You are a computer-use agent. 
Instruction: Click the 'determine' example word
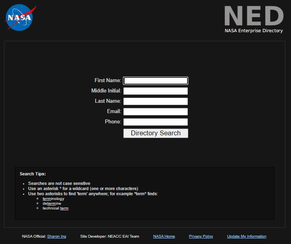click(52, 204)
